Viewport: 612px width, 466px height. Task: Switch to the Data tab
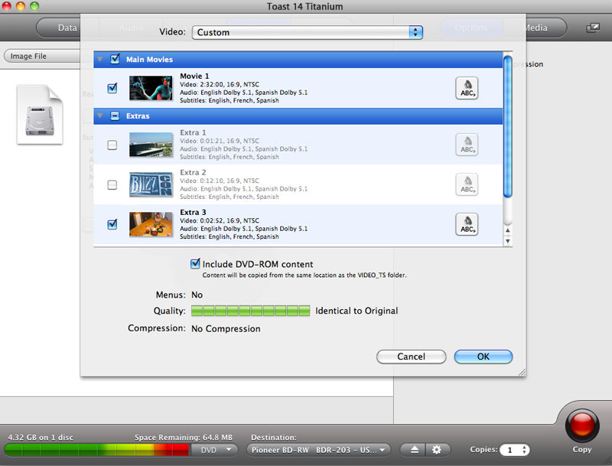tap(67, 28)
